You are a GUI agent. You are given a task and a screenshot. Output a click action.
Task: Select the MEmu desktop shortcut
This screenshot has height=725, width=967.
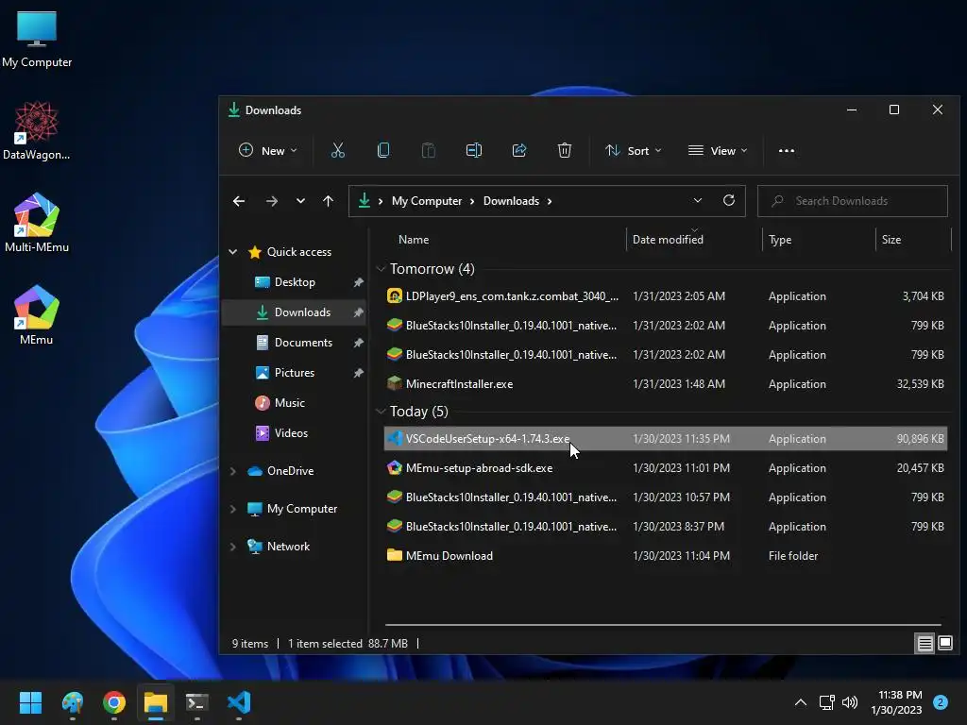tap(37, 315)
